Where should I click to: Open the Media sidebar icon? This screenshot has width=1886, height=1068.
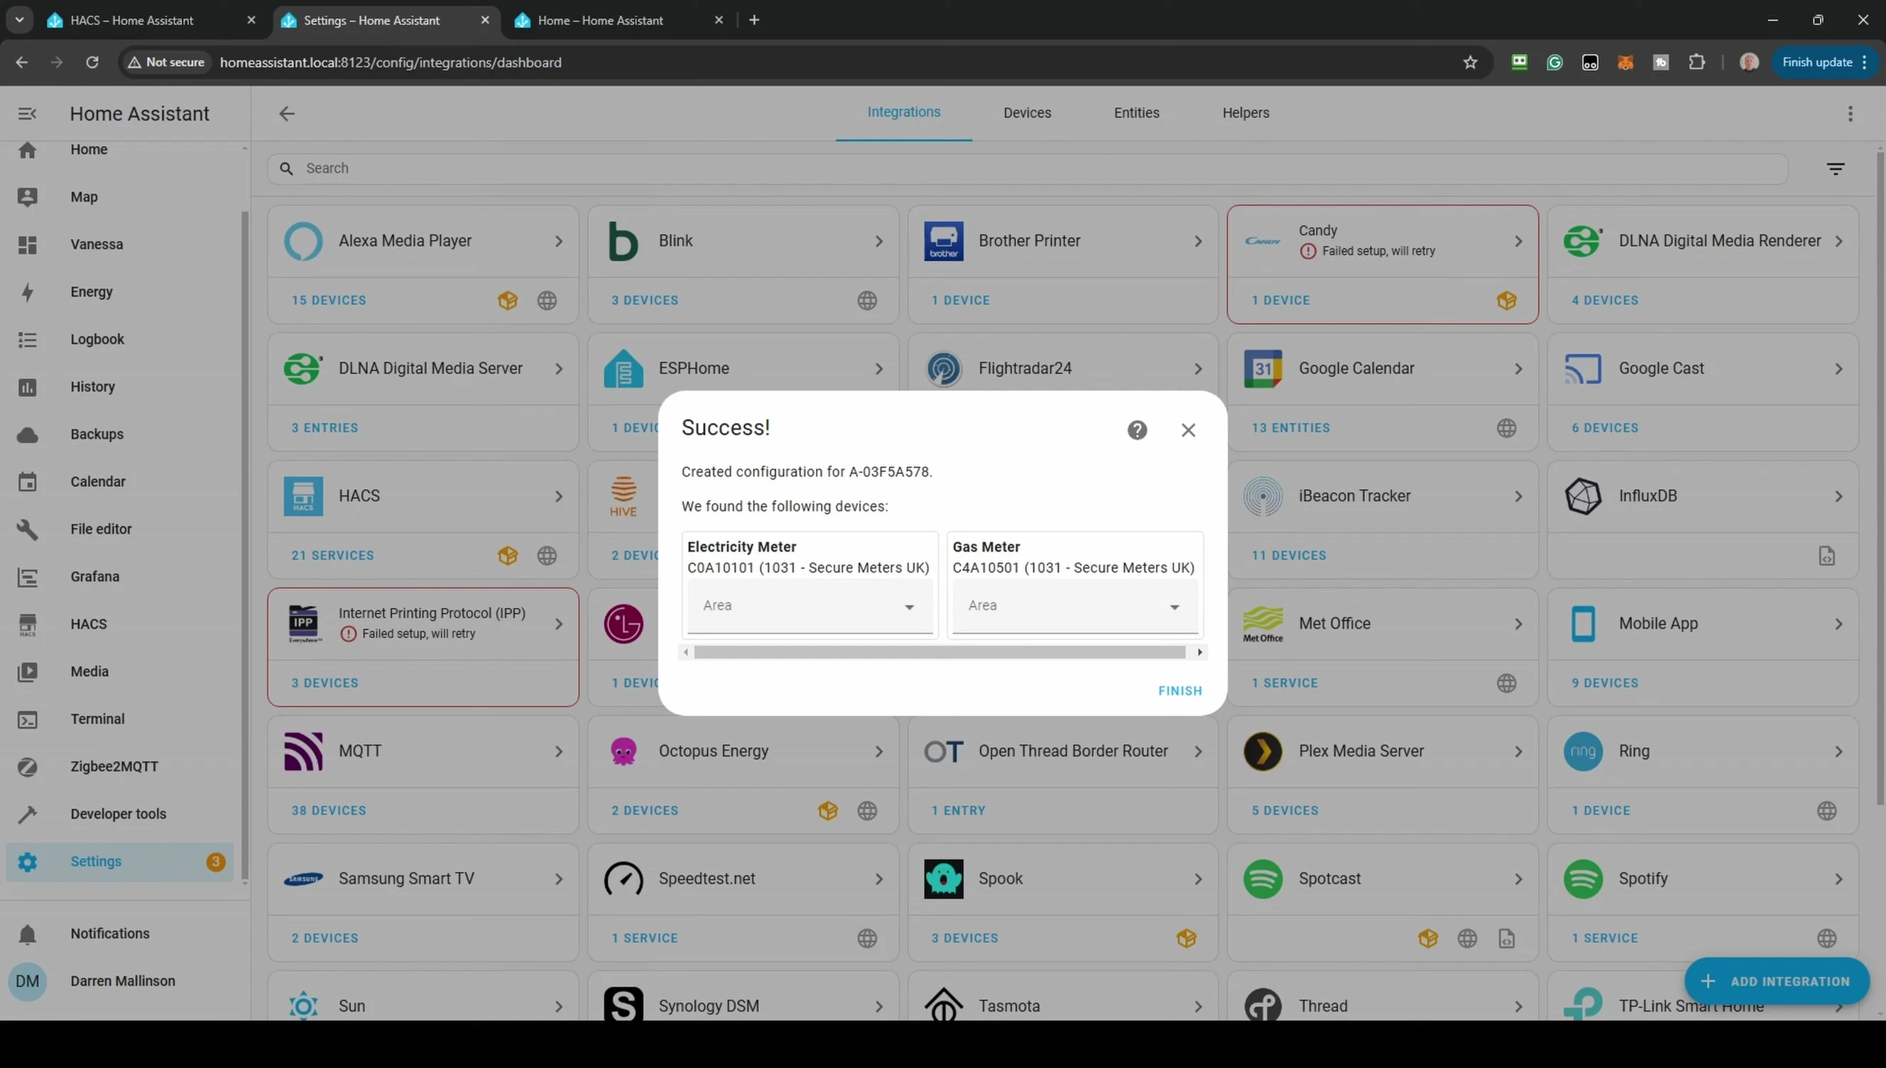tap(27, 671)
